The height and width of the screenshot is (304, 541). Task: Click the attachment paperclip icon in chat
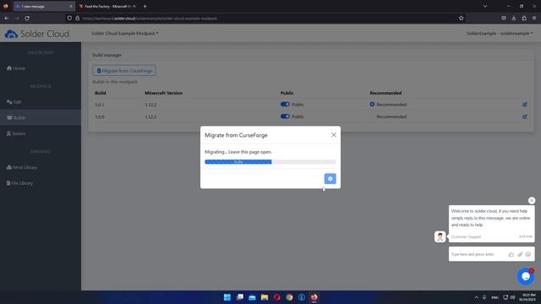(x=520, y=254)
